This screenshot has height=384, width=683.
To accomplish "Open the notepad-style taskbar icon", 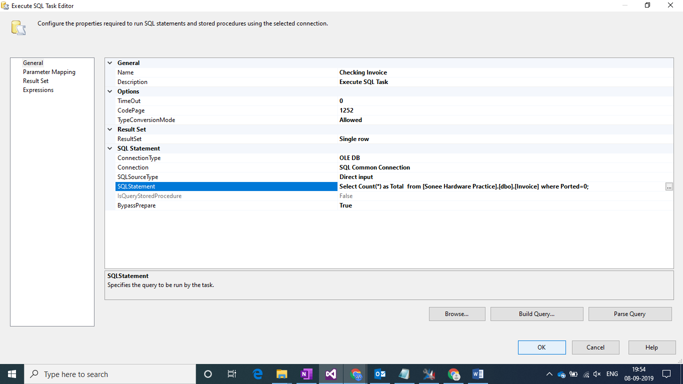I will tap(404, 374).
